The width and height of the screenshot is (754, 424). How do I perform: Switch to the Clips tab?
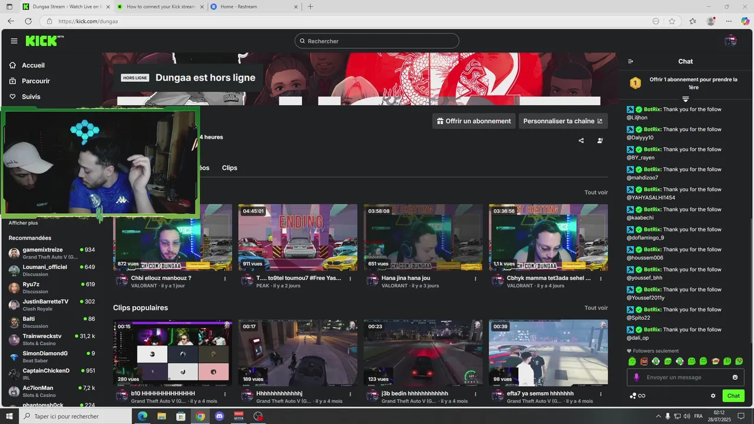pos(230,168)
